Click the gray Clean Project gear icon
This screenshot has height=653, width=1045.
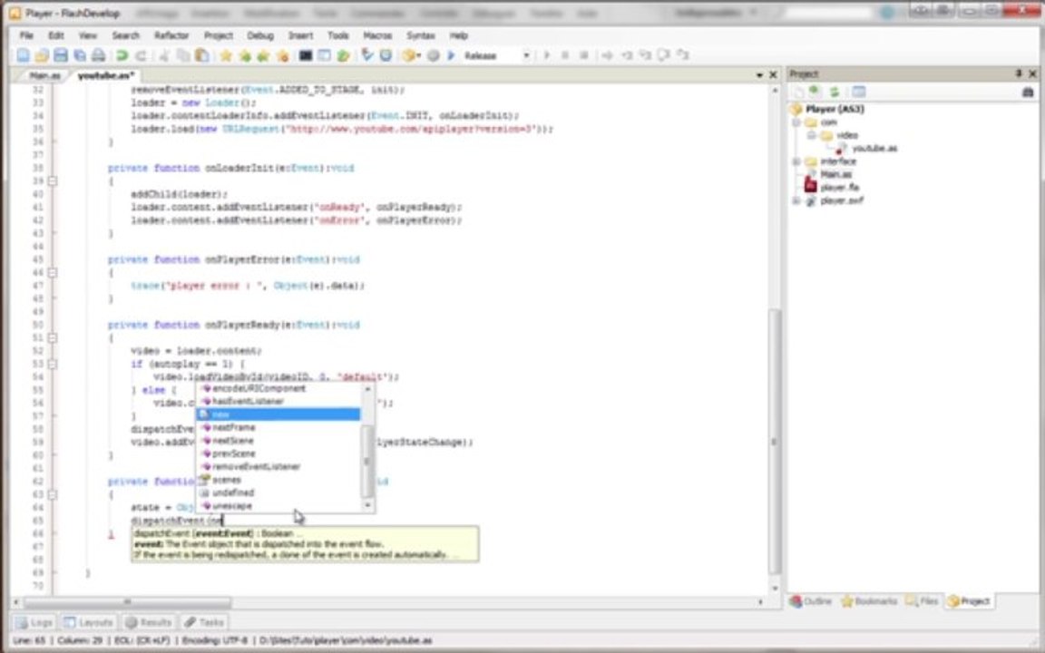[434, 55]
